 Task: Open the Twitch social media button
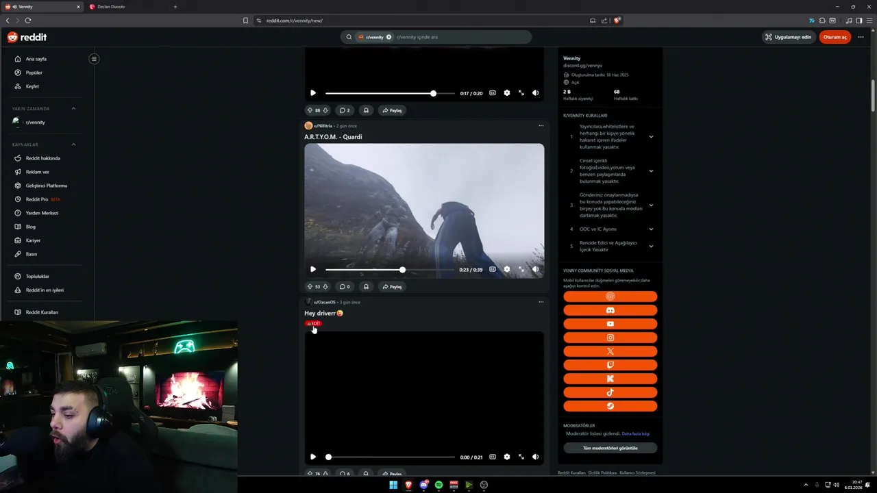point(610,365)
